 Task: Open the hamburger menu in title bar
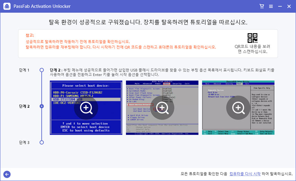271,7
